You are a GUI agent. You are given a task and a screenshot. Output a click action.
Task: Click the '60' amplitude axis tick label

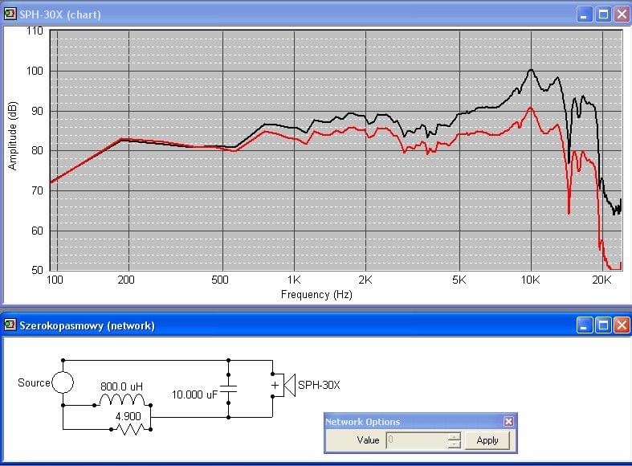coord(37,231)
